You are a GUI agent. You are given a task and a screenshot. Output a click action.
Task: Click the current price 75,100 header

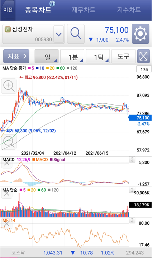pyautogui.click(x=117, y=30)
